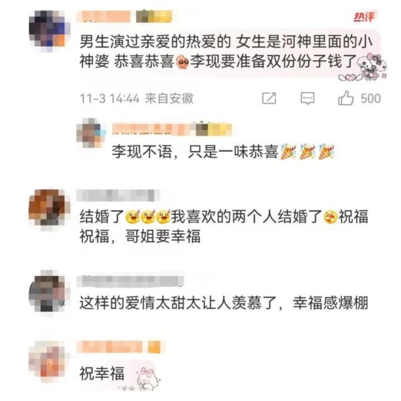Select the comment text mentioning 亲爱的热爱的
Image resolution: width=401 pixels, height=401 pixels.
click(x=226, y=51)
